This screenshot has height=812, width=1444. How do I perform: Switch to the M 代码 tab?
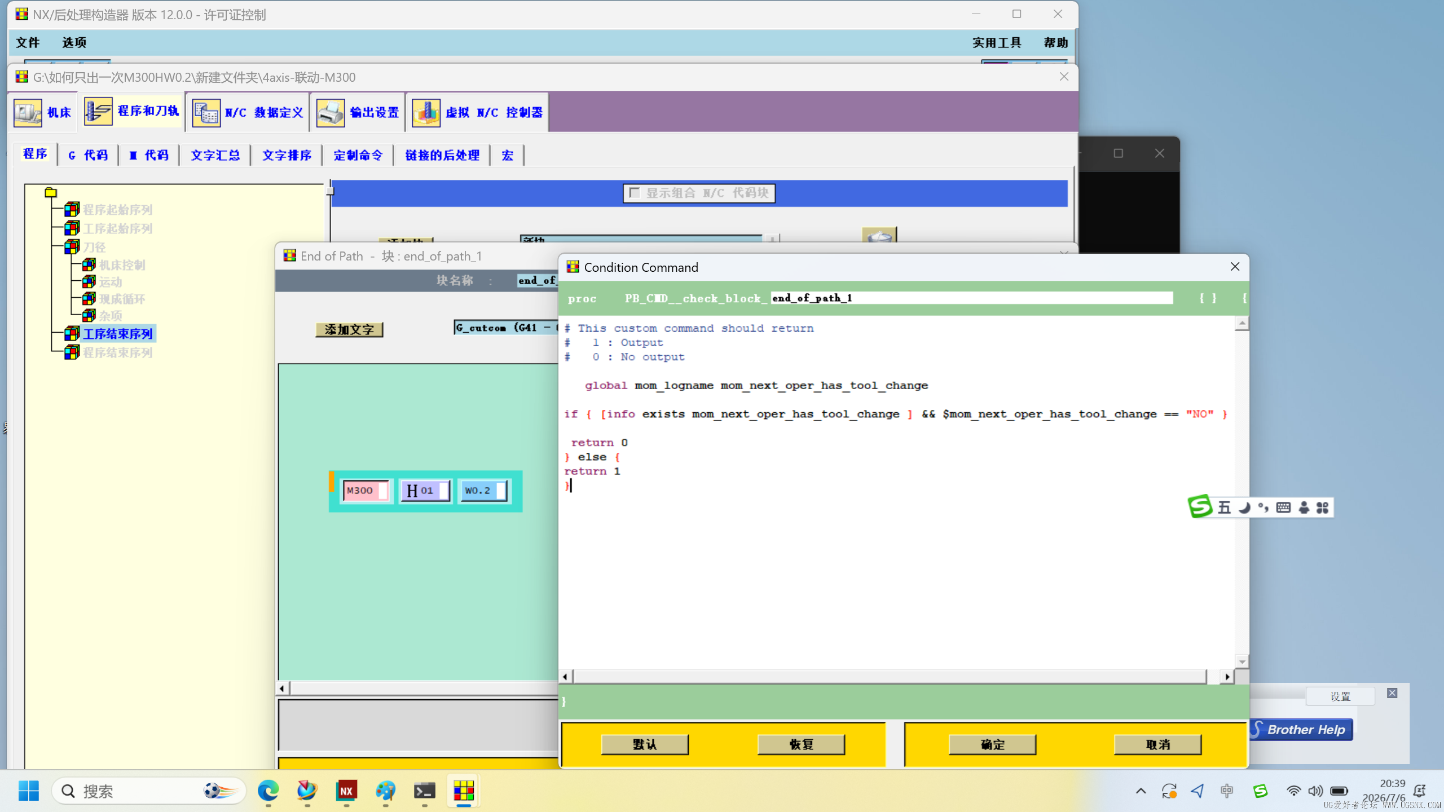[x=149, y=155]
